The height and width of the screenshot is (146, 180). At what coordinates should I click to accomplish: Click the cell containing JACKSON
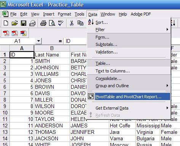52,138
